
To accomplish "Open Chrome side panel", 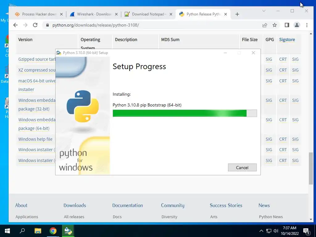I will (x=287, y=25).
